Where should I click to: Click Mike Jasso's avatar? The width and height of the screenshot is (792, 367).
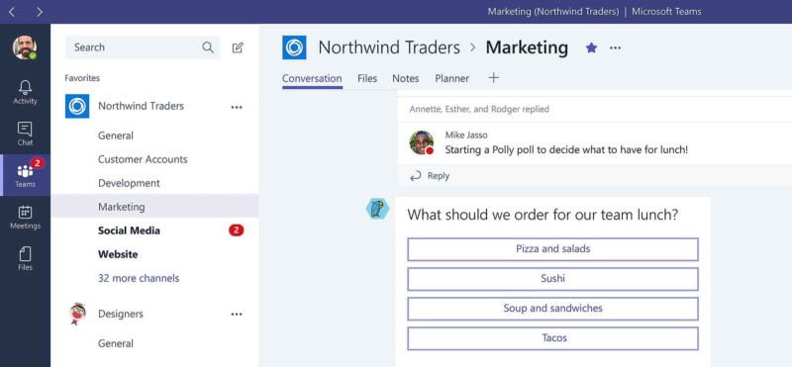click(x=422, y=142)
